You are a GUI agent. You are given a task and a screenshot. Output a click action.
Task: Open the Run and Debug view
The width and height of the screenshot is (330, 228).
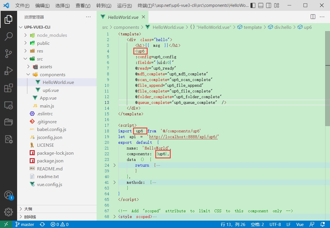8,70
